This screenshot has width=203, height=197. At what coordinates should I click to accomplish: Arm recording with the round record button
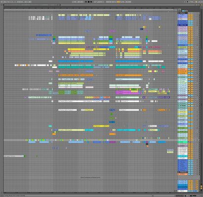[x=91, y=2]
